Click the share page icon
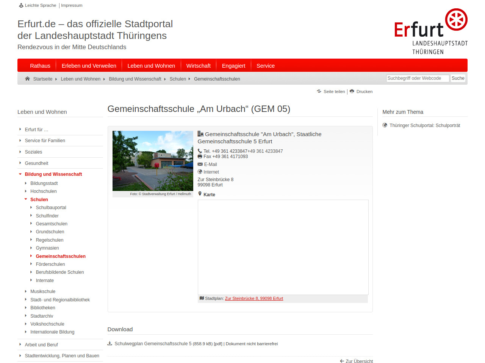The image size is (485, 363). coord(319,92)
